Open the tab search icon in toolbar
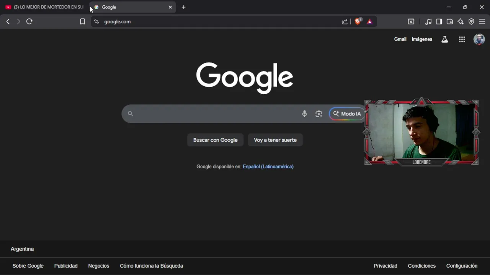 click(x=411, y=22)
